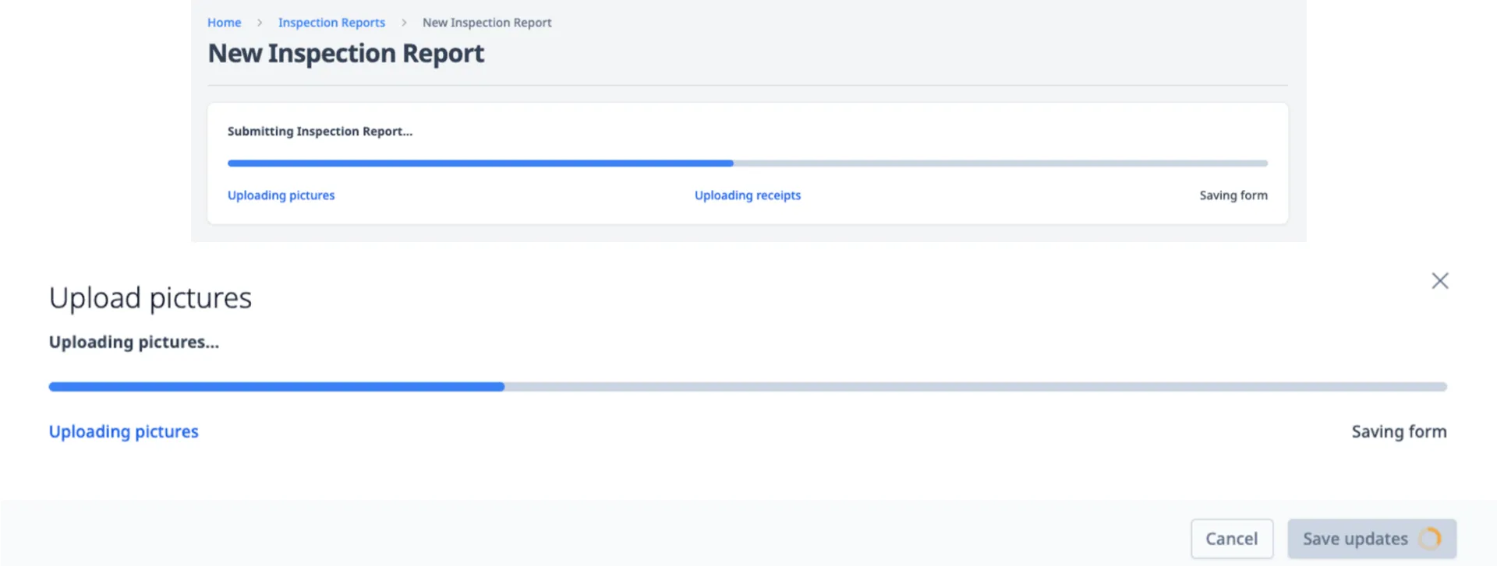The width and height of the screenshot is (1497, 566).
Task: Click the dialog upload progress bar fill
Action: tap(277, 387)
